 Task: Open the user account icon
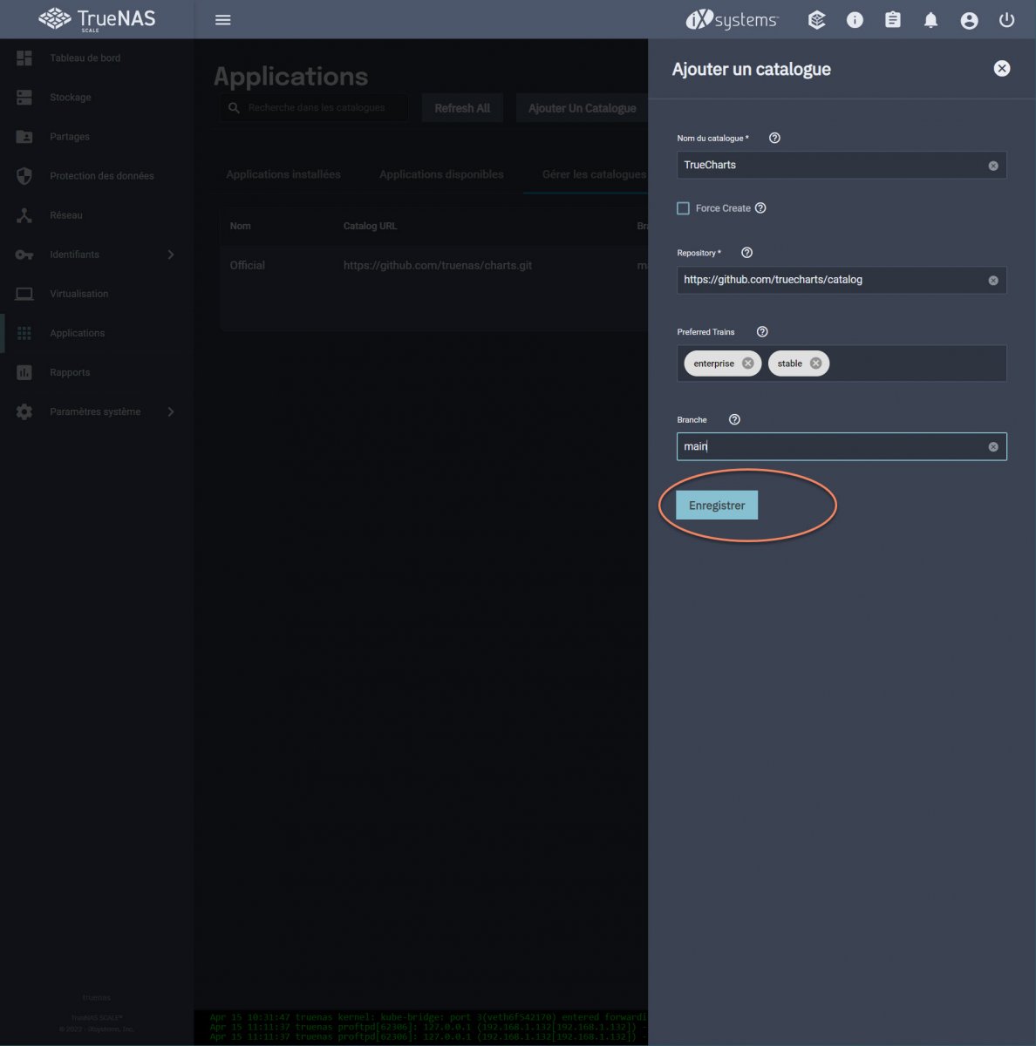969,20
